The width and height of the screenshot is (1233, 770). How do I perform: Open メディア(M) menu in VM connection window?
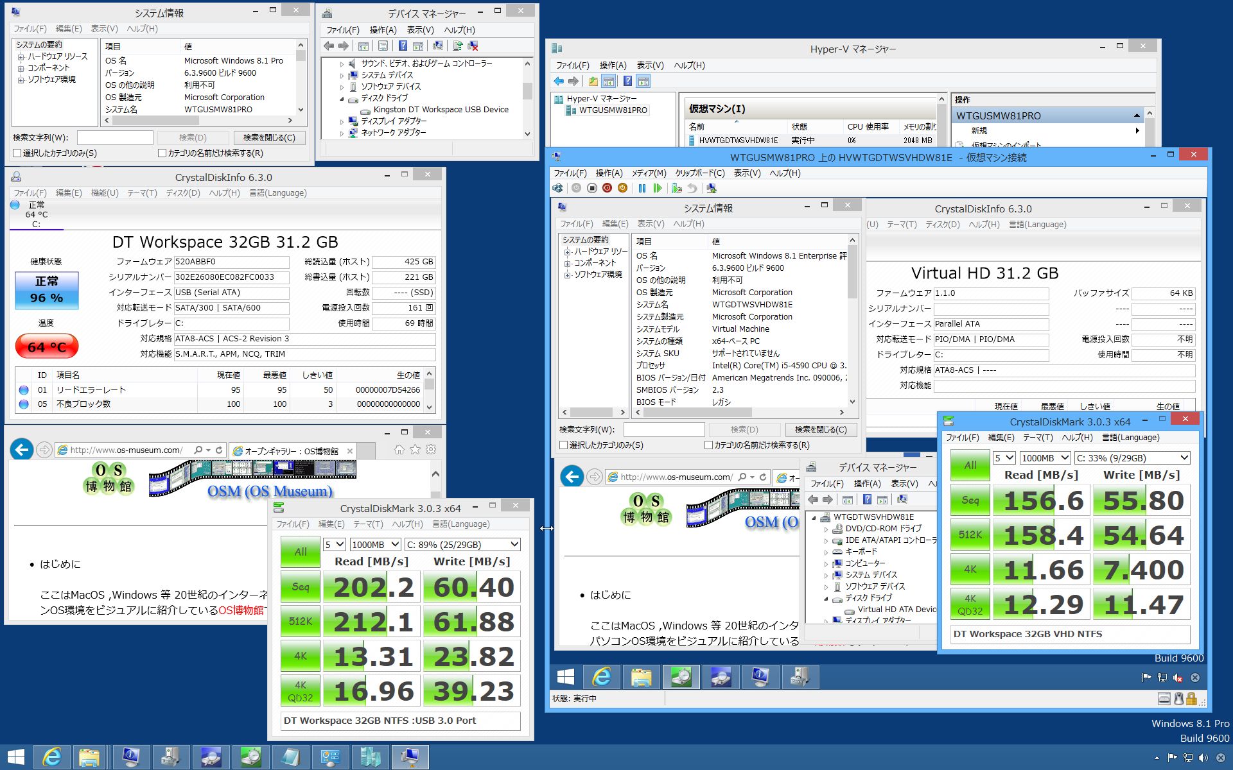pyautogui.click(x=649, y=173)
